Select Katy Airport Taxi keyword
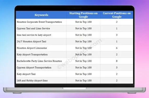Viewport: 149px width, 98px height. [x=26, y=74]
